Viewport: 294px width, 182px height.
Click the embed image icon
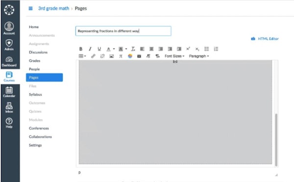[x=112, y=56]
